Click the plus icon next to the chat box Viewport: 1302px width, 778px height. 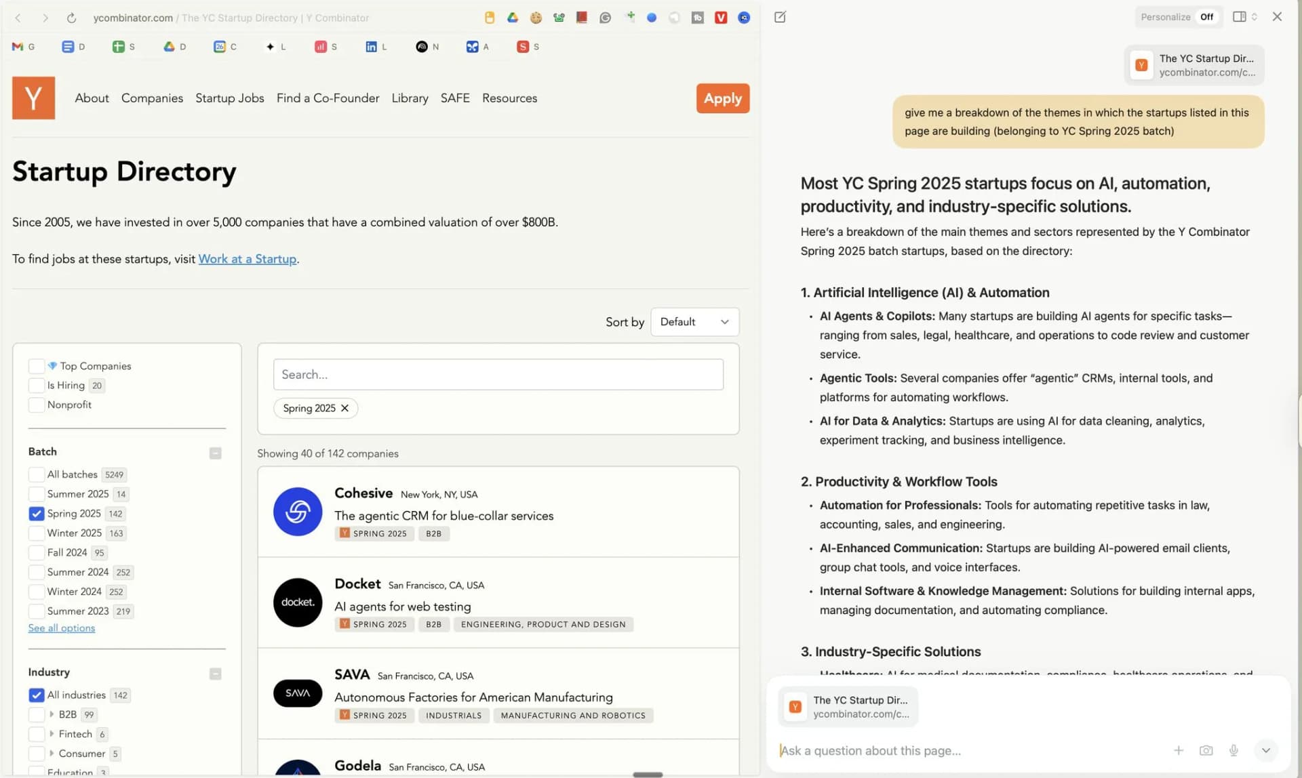point(1179,750)
